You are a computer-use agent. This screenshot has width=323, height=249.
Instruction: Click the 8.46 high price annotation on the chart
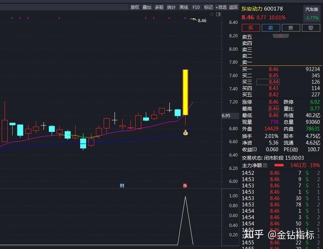click(x=202, y=21)
